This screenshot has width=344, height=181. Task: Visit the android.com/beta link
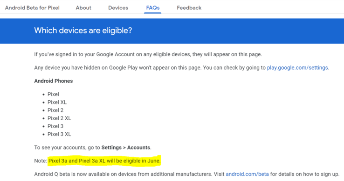tap(247, 174)
